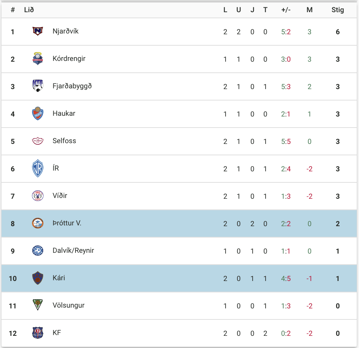Click the +/- goals column header

pyautogui.click(x=286, y=10)
